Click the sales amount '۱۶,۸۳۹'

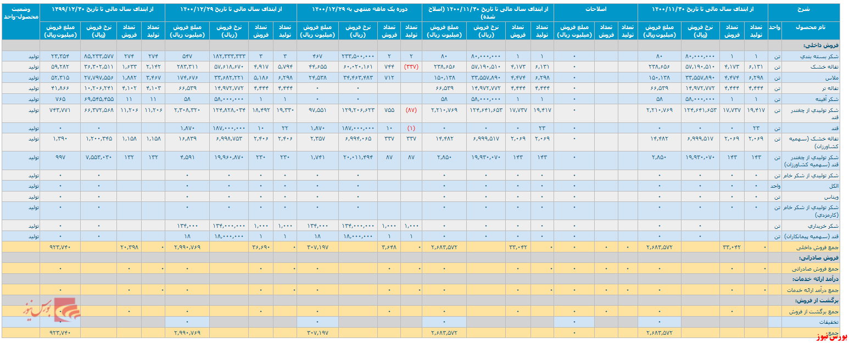tap(188, 138)
